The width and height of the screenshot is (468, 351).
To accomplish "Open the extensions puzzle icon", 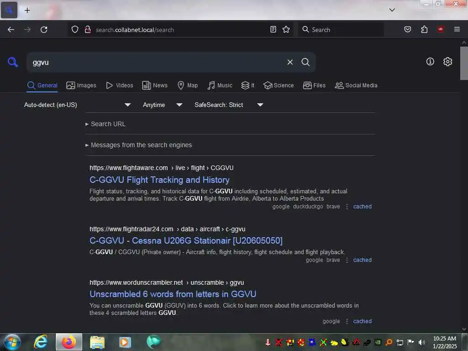I will tap(424, 29).
